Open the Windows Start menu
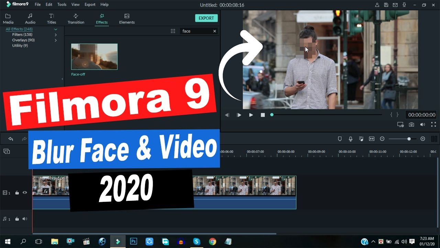This screenshot has width=440, height=248. pos(7,242)
